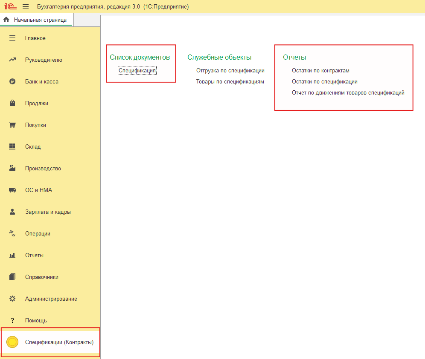Click the home icon on Начальная страница tab
The width and height of the screenshot is (425, 359).
tap(6, 20)
